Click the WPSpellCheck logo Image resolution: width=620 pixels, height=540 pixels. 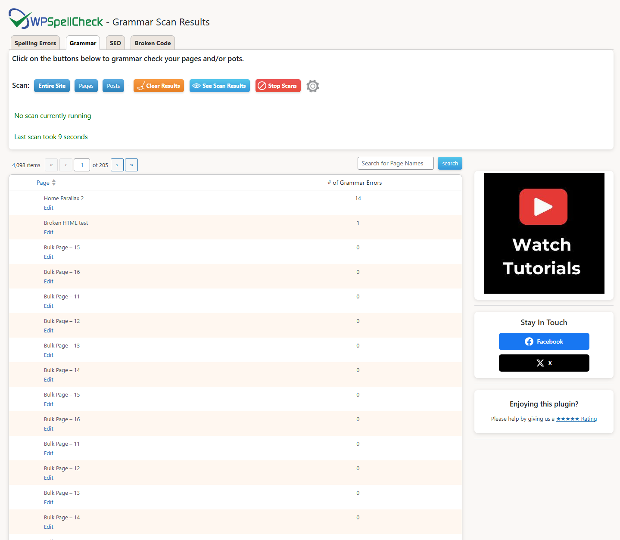click(56, 19)
